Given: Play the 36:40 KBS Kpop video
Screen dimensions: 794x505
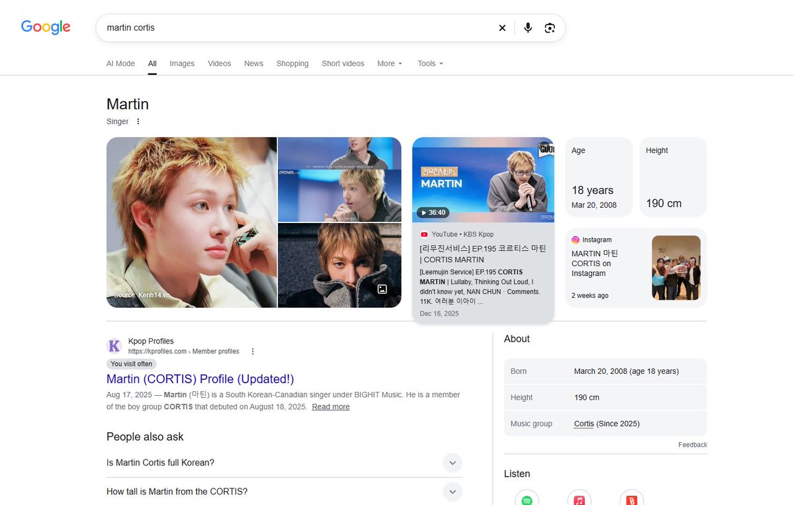Looking at the screenshot, I should [482, 180].
